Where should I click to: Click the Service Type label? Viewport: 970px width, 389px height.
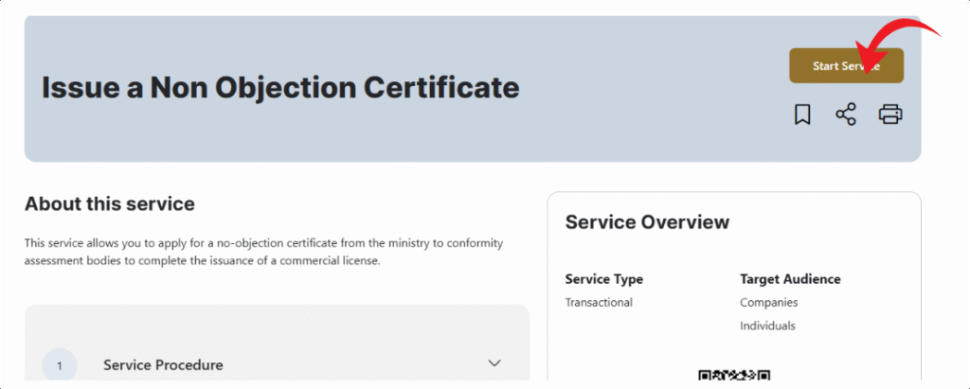coord(603,279)
